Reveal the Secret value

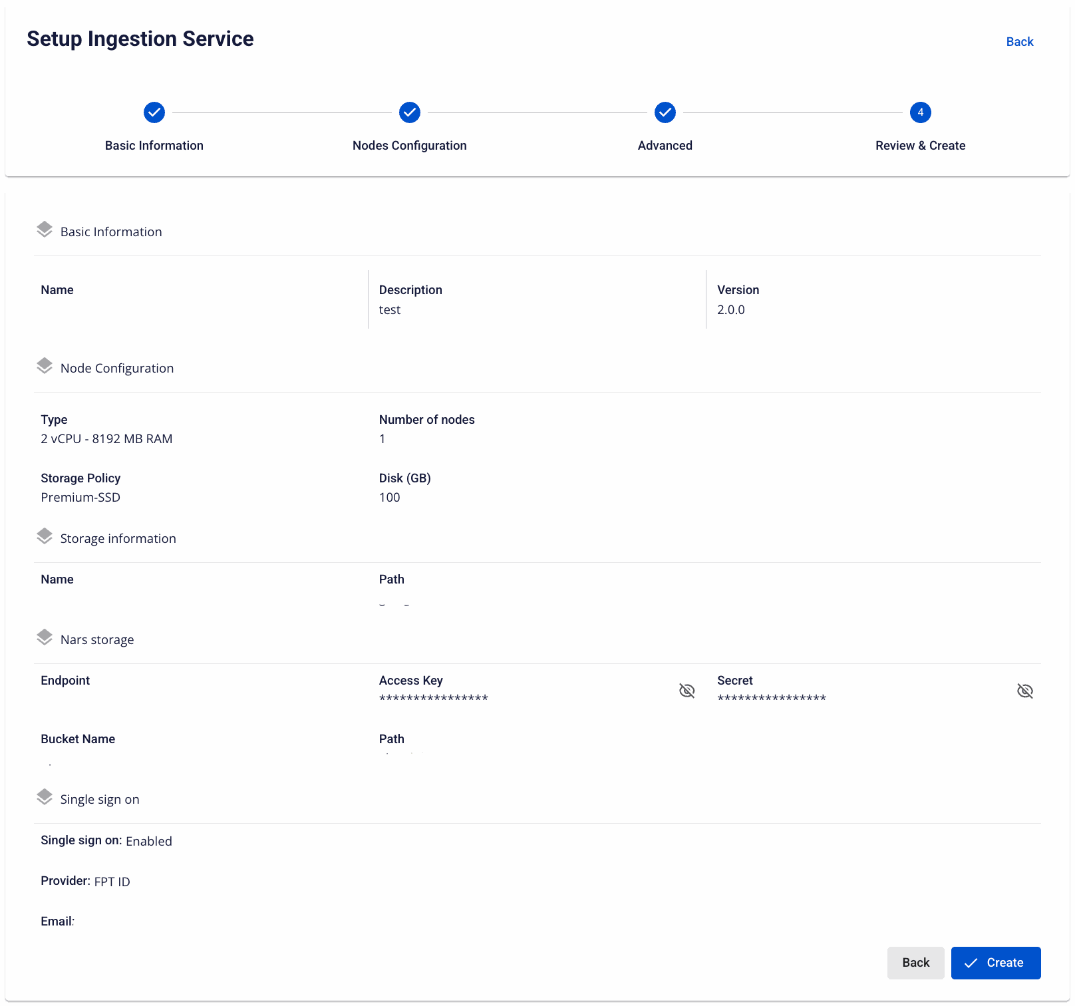click(x=1025, y=691)
